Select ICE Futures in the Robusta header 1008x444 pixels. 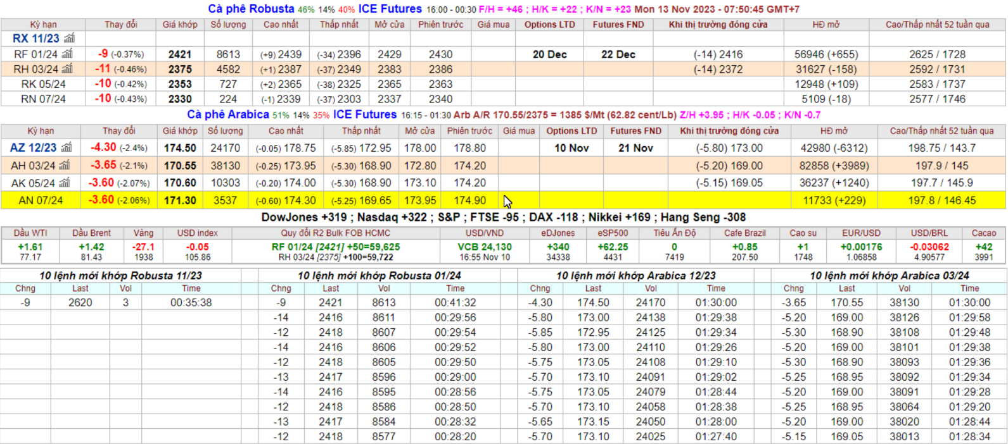[x=390, y=9]
